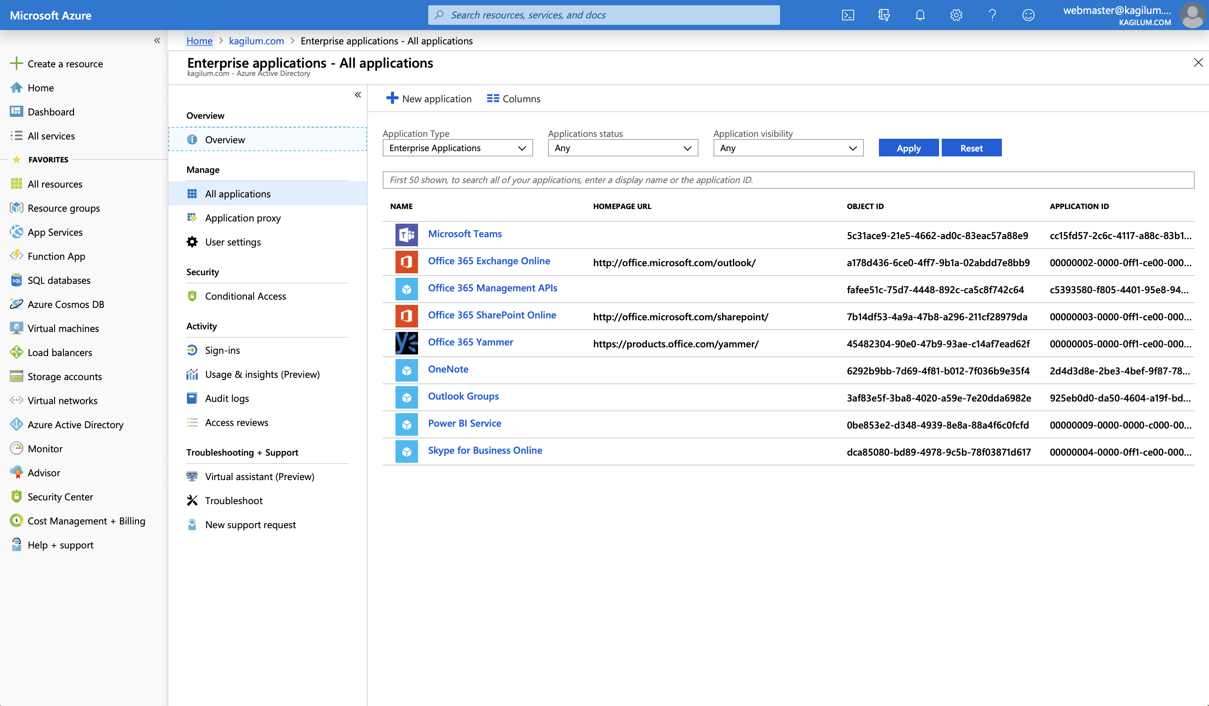
Task: Open Application visibility dropdown
Action: tap(788, 148)
